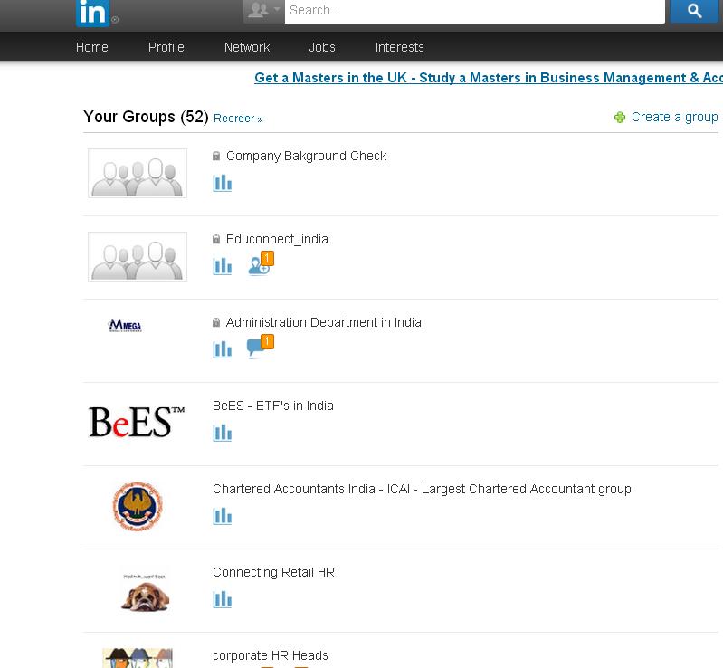View statistics icon for Company Bakground Check
Screen dimensions: 723x668
(x=223, y=183)
